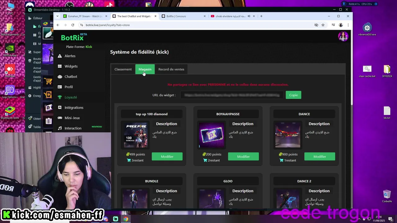Click the taskbar clock showing 21:18
Screen dimensions: 397x223
[379, 219]
